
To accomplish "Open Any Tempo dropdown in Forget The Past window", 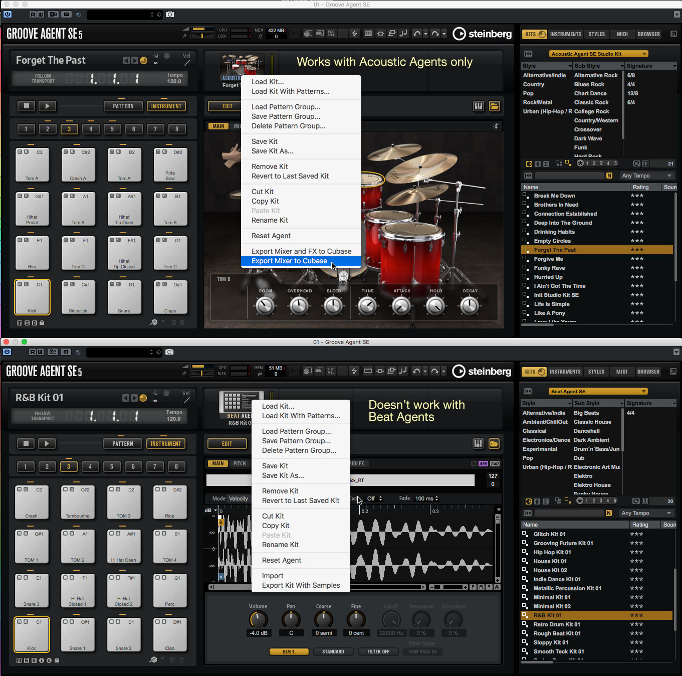I will [647, 176].
